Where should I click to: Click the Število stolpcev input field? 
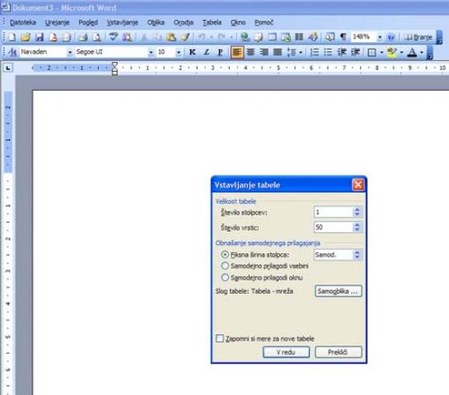pyautogui.click(x=334, y=212)
